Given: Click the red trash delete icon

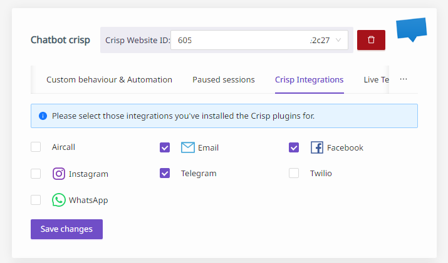Looking at the screenshot, I should click(371, 40).
